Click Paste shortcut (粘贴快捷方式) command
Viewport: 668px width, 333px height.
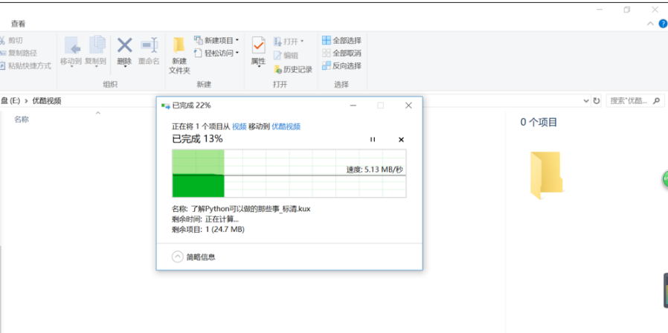pyautogui.click(x=25, y=66)
